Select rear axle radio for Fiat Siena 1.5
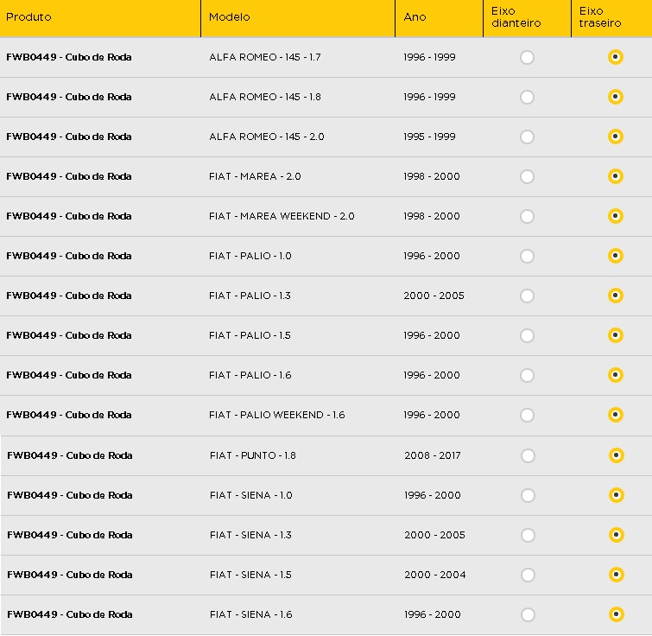 (617, 575)
